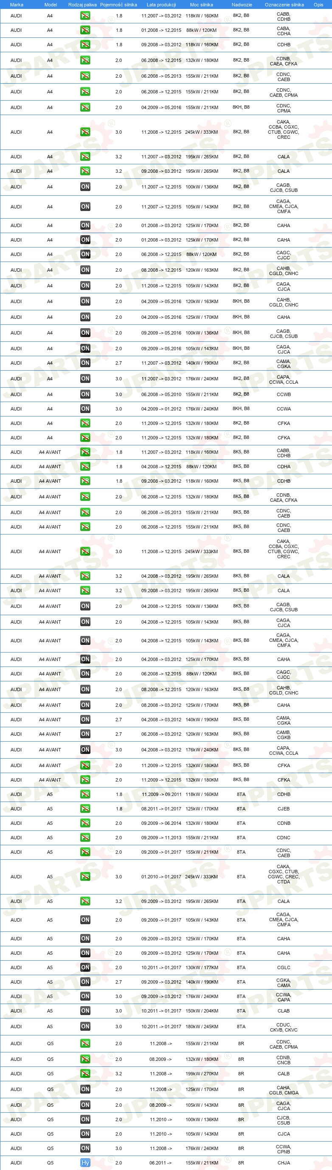Select the 08.2011 -> 01.2017 production years cell
Viewport: 332px width, 1170px height.
(161, 808)
